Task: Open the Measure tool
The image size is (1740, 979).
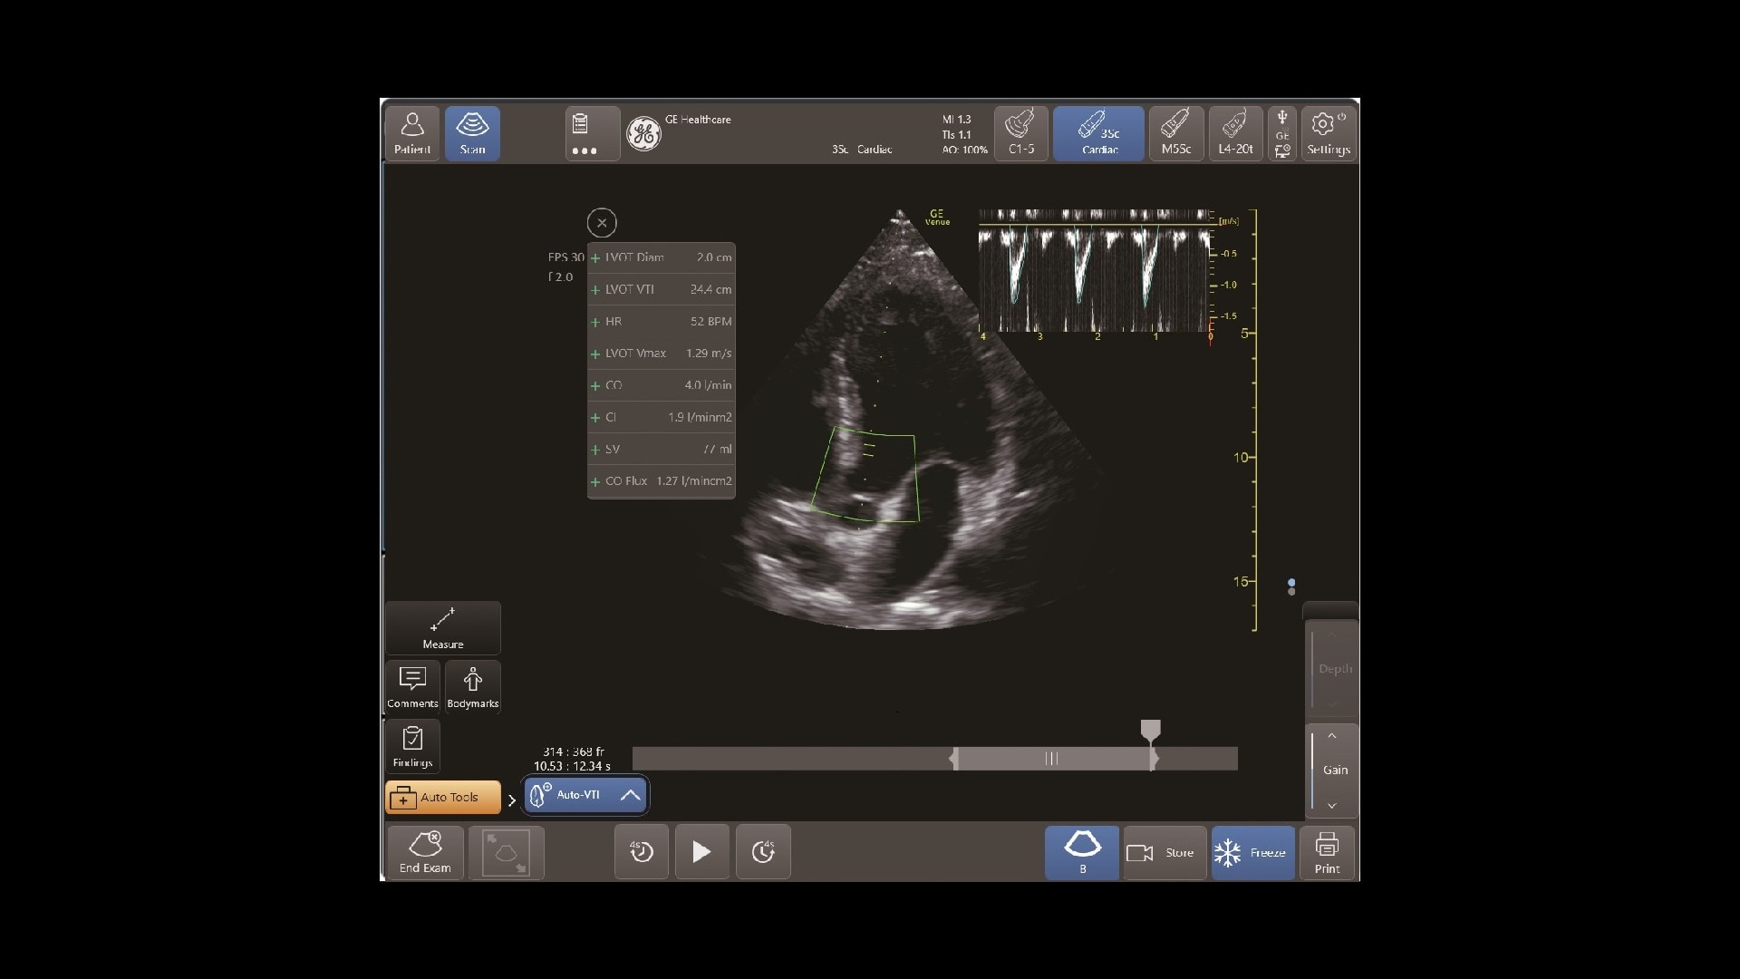Action: [443, 628]
